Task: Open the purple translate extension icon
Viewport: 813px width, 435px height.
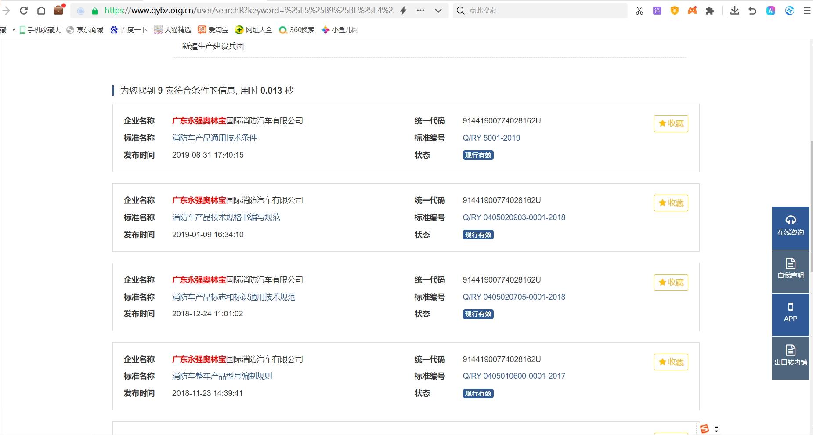Action: click(x=657, y=11)
